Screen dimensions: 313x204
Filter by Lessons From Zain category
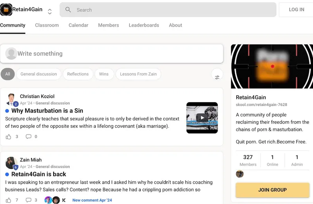(139, 74)
